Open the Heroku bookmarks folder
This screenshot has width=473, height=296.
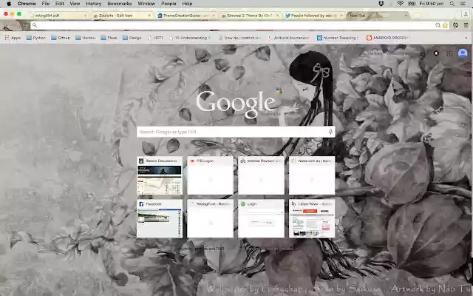coord(86,38)
